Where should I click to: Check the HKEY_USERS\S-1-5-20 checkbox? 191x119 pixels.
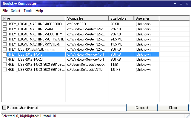(x=5, y=59)
